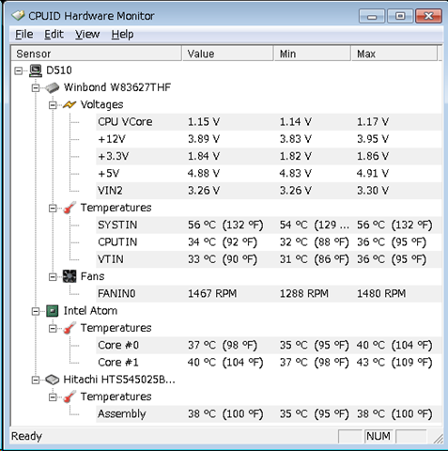
Task: Select the Core #0 row
Action: 269,345
